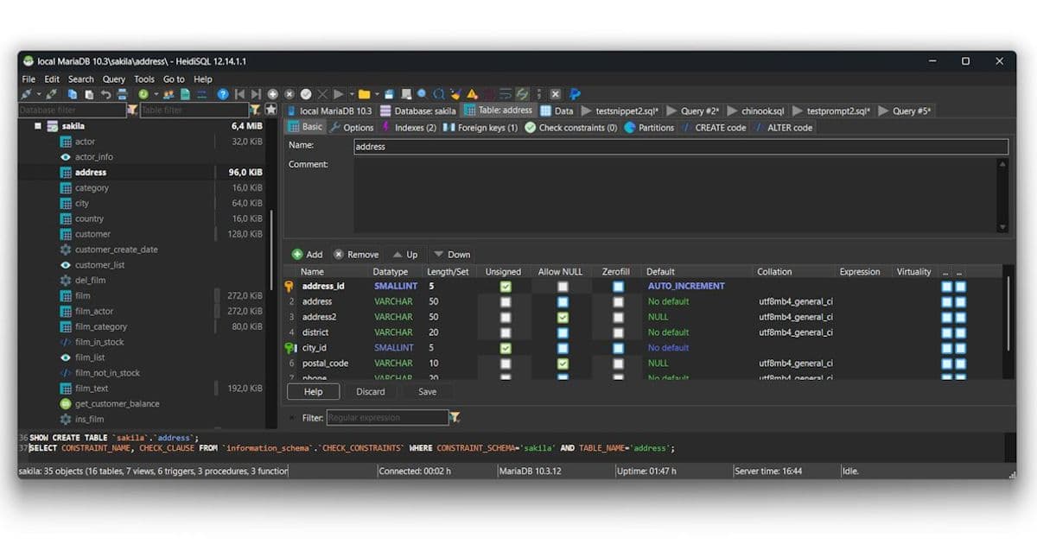Open the Go to menu
The height and width of the screenshot is (544, 1037).
(x=174, y=79)
